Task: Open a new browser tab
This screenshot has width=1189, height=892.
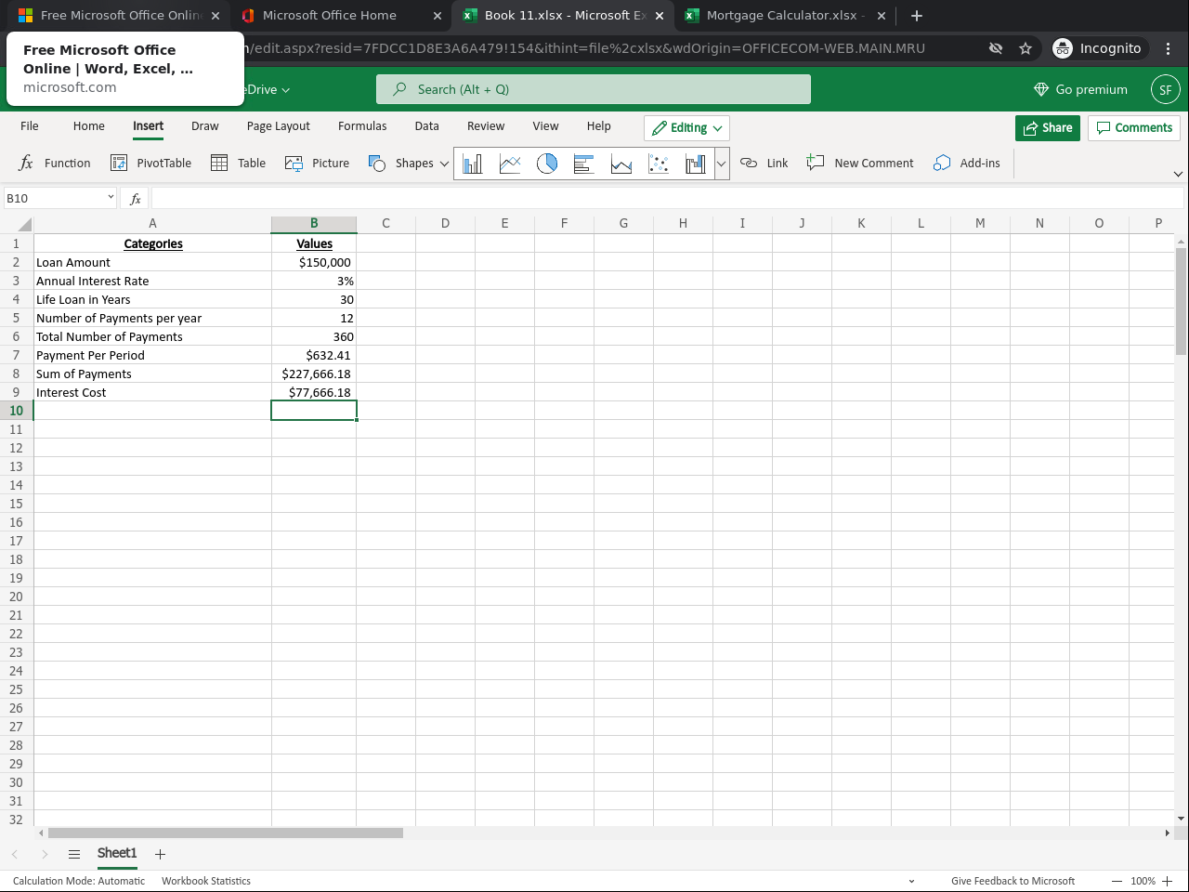Action: (917, 16)
